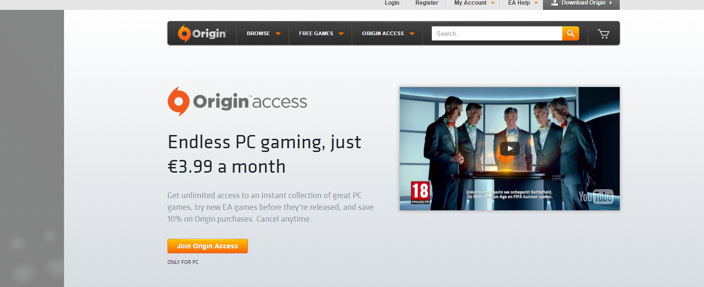Expand the Origin Access dropdown arrow
The image size is (704, 287).
point(412,34)
